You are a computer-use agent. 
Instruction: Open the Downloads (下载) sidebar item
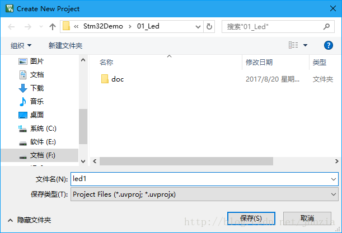(x=31, y=88)
